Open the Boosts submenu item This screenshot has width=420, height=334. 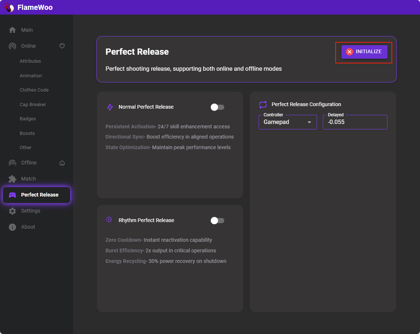pos(27,133)
